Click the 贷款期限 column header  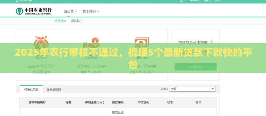pyautogui.click(x=118, y=102)
